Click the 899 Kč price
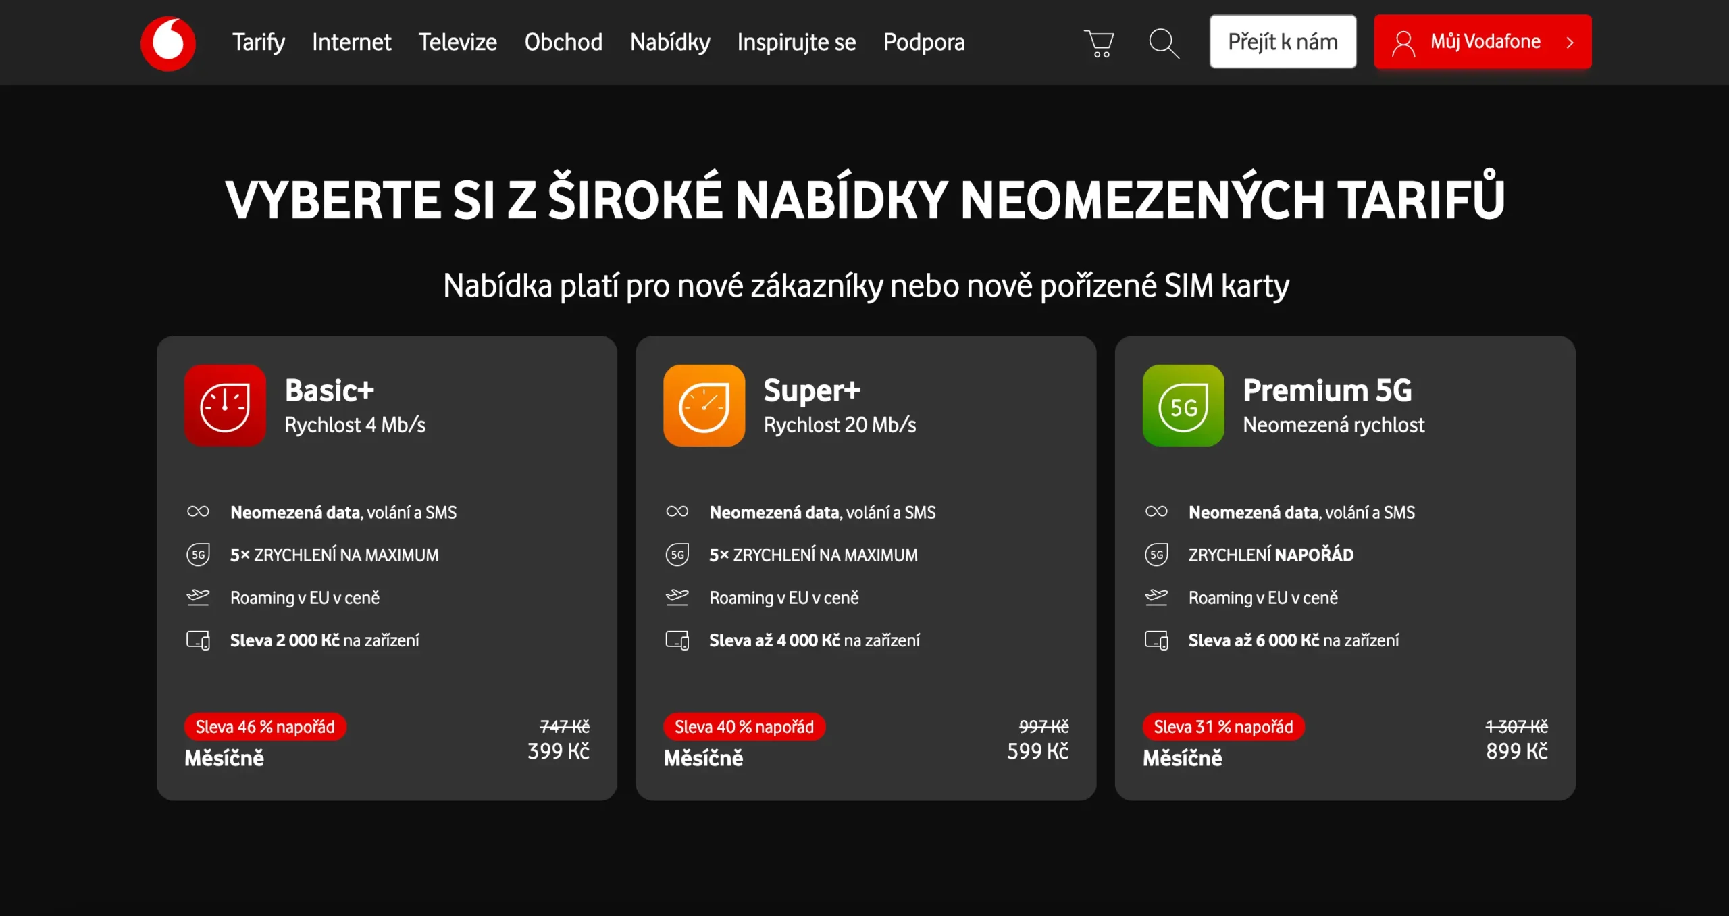 pos(1517,751)
